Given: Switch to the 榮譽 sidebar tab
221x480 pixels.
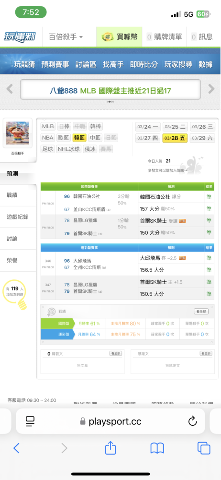Looking at the screenshot, I should coord(18,260).
